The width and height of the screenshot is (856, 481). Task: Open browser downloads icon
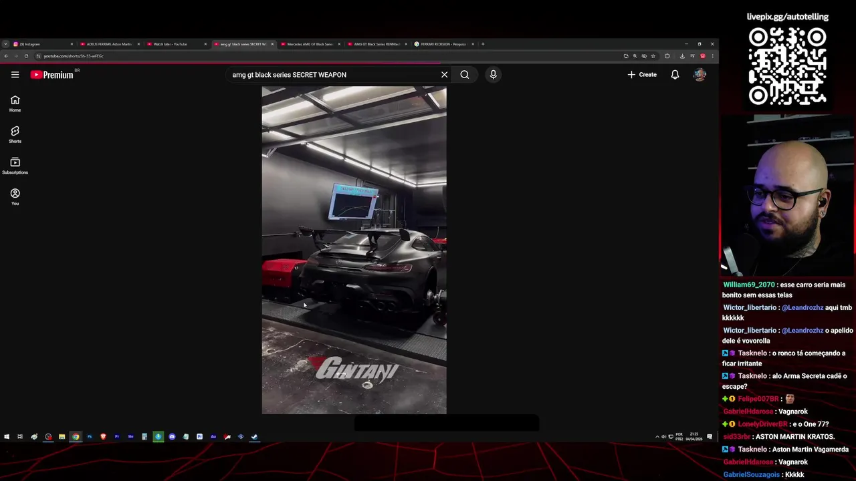(682, 56)
